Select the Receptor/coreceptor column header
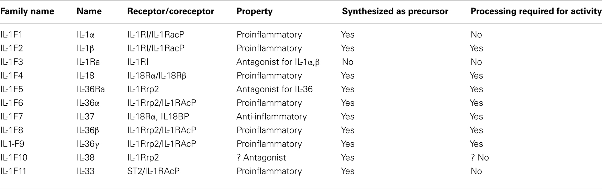This screenshot has height=189, width=602. click(171, 11)
